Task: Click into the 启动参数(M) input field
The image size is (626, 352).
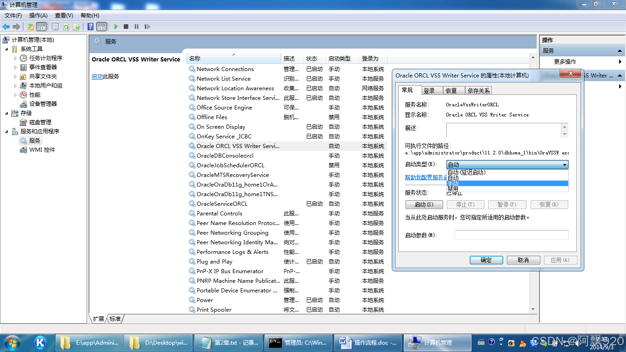Action: point(511,235)
